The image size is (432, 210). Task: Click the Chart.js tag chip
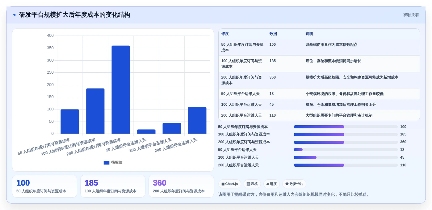[230, 184]
